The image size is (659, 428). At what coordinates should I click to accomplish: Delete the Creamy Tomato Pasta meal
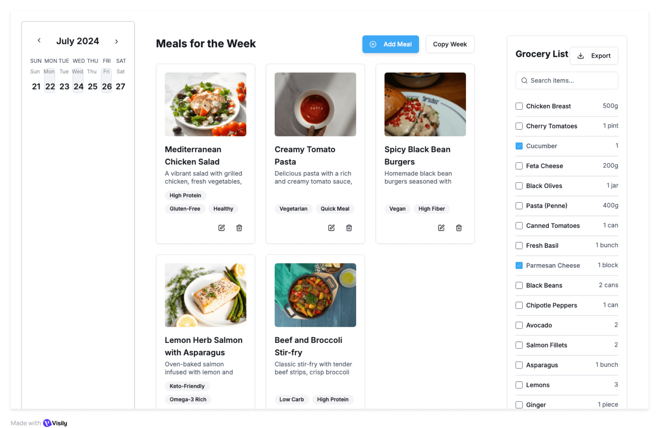(x=349, y=228)
